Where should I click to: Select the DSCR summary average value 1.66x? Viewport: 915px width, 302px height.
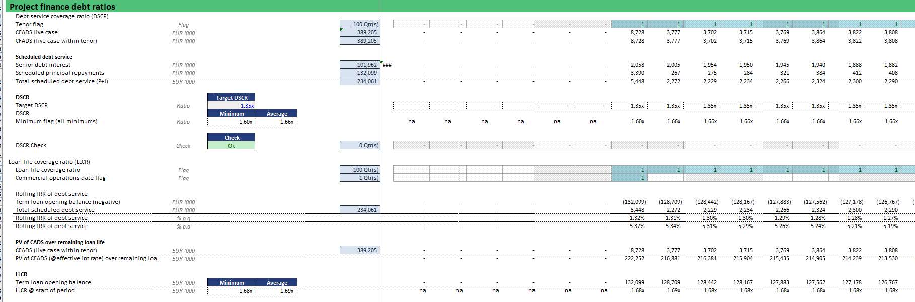coord(276,122)
